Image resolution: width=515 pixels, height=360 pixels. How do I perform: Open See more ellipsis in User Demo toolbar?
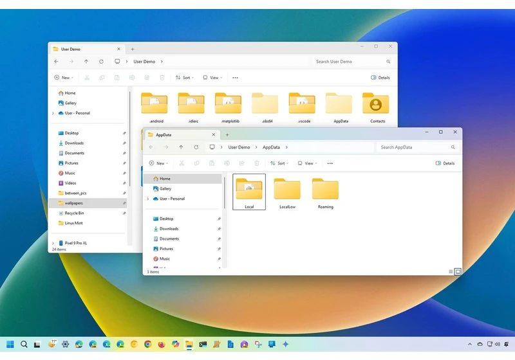click(x=235, y=78)
